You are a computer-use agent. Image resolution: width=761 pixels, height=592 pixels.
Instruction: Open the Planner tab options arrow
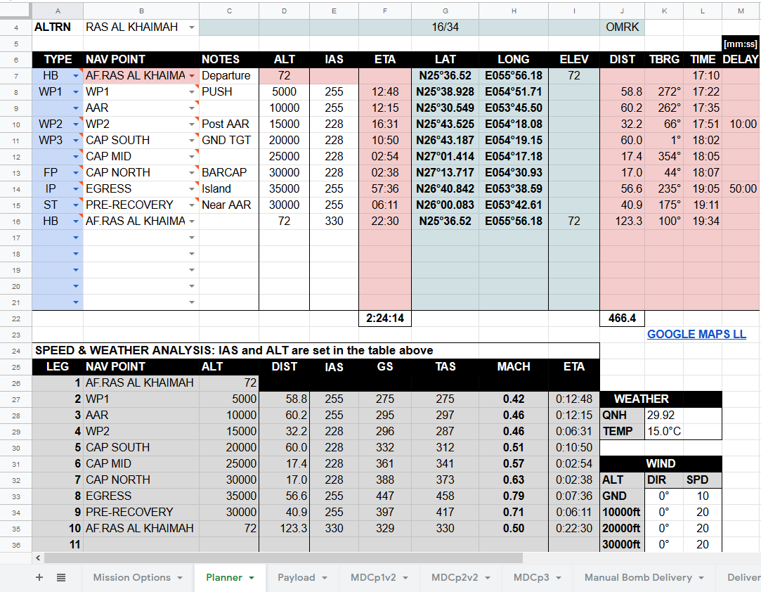pos(252,578)
